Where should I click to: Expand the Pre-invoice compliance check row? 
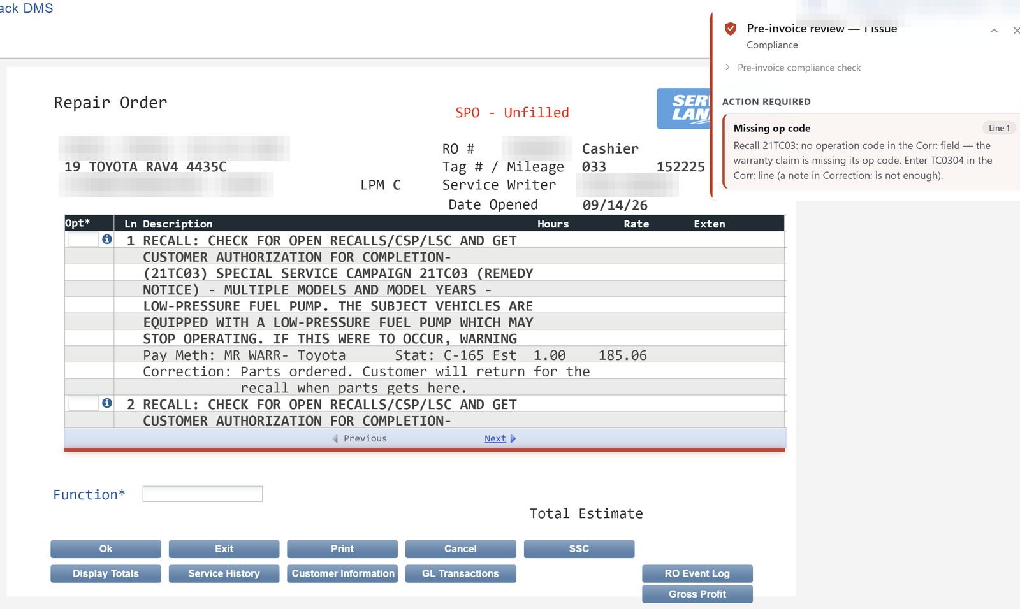pyautogui.click(x=793, y=68)
